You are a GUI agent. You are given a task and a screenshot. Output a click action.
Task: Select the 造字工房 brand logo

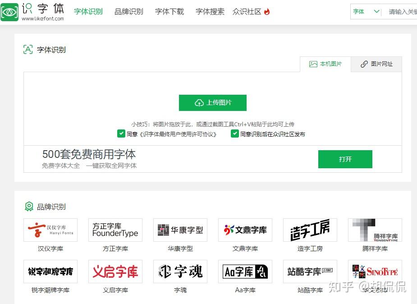tap(310, 230)
